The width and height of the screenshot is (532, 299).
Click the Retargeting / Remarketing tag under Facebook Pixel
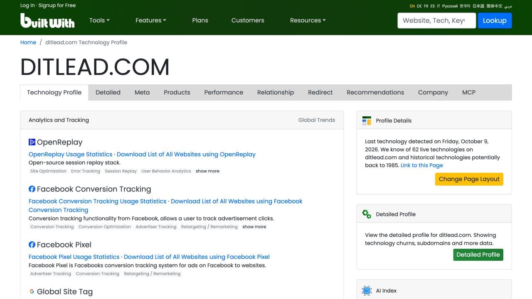[152, 274]
